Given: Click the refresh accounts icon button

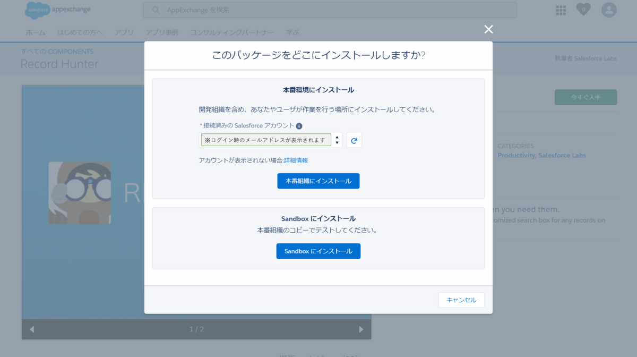Looking at the screenshot, I should pyautogui.click(x=354, y=140).
